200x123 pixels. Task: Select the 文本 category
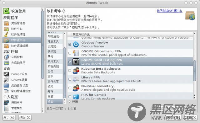pyautogui.click(x=55, y=77)
